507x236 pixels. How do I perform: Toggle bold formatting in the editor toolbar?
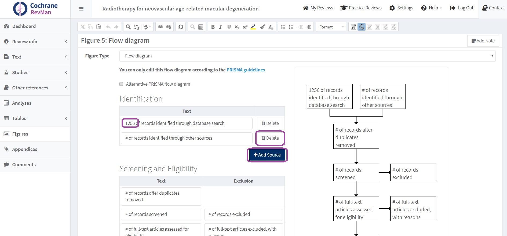(213, 27)
